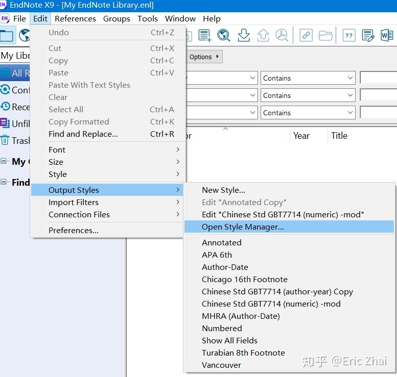Select Chinese Std GBT7714 (author-year) Copy
397x377 pixels.
pyautogui.click(x=289, y=291)
